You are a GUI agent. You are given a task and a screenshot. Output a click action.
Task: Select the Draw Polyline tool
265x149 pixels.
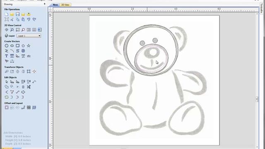click(7, 50)
